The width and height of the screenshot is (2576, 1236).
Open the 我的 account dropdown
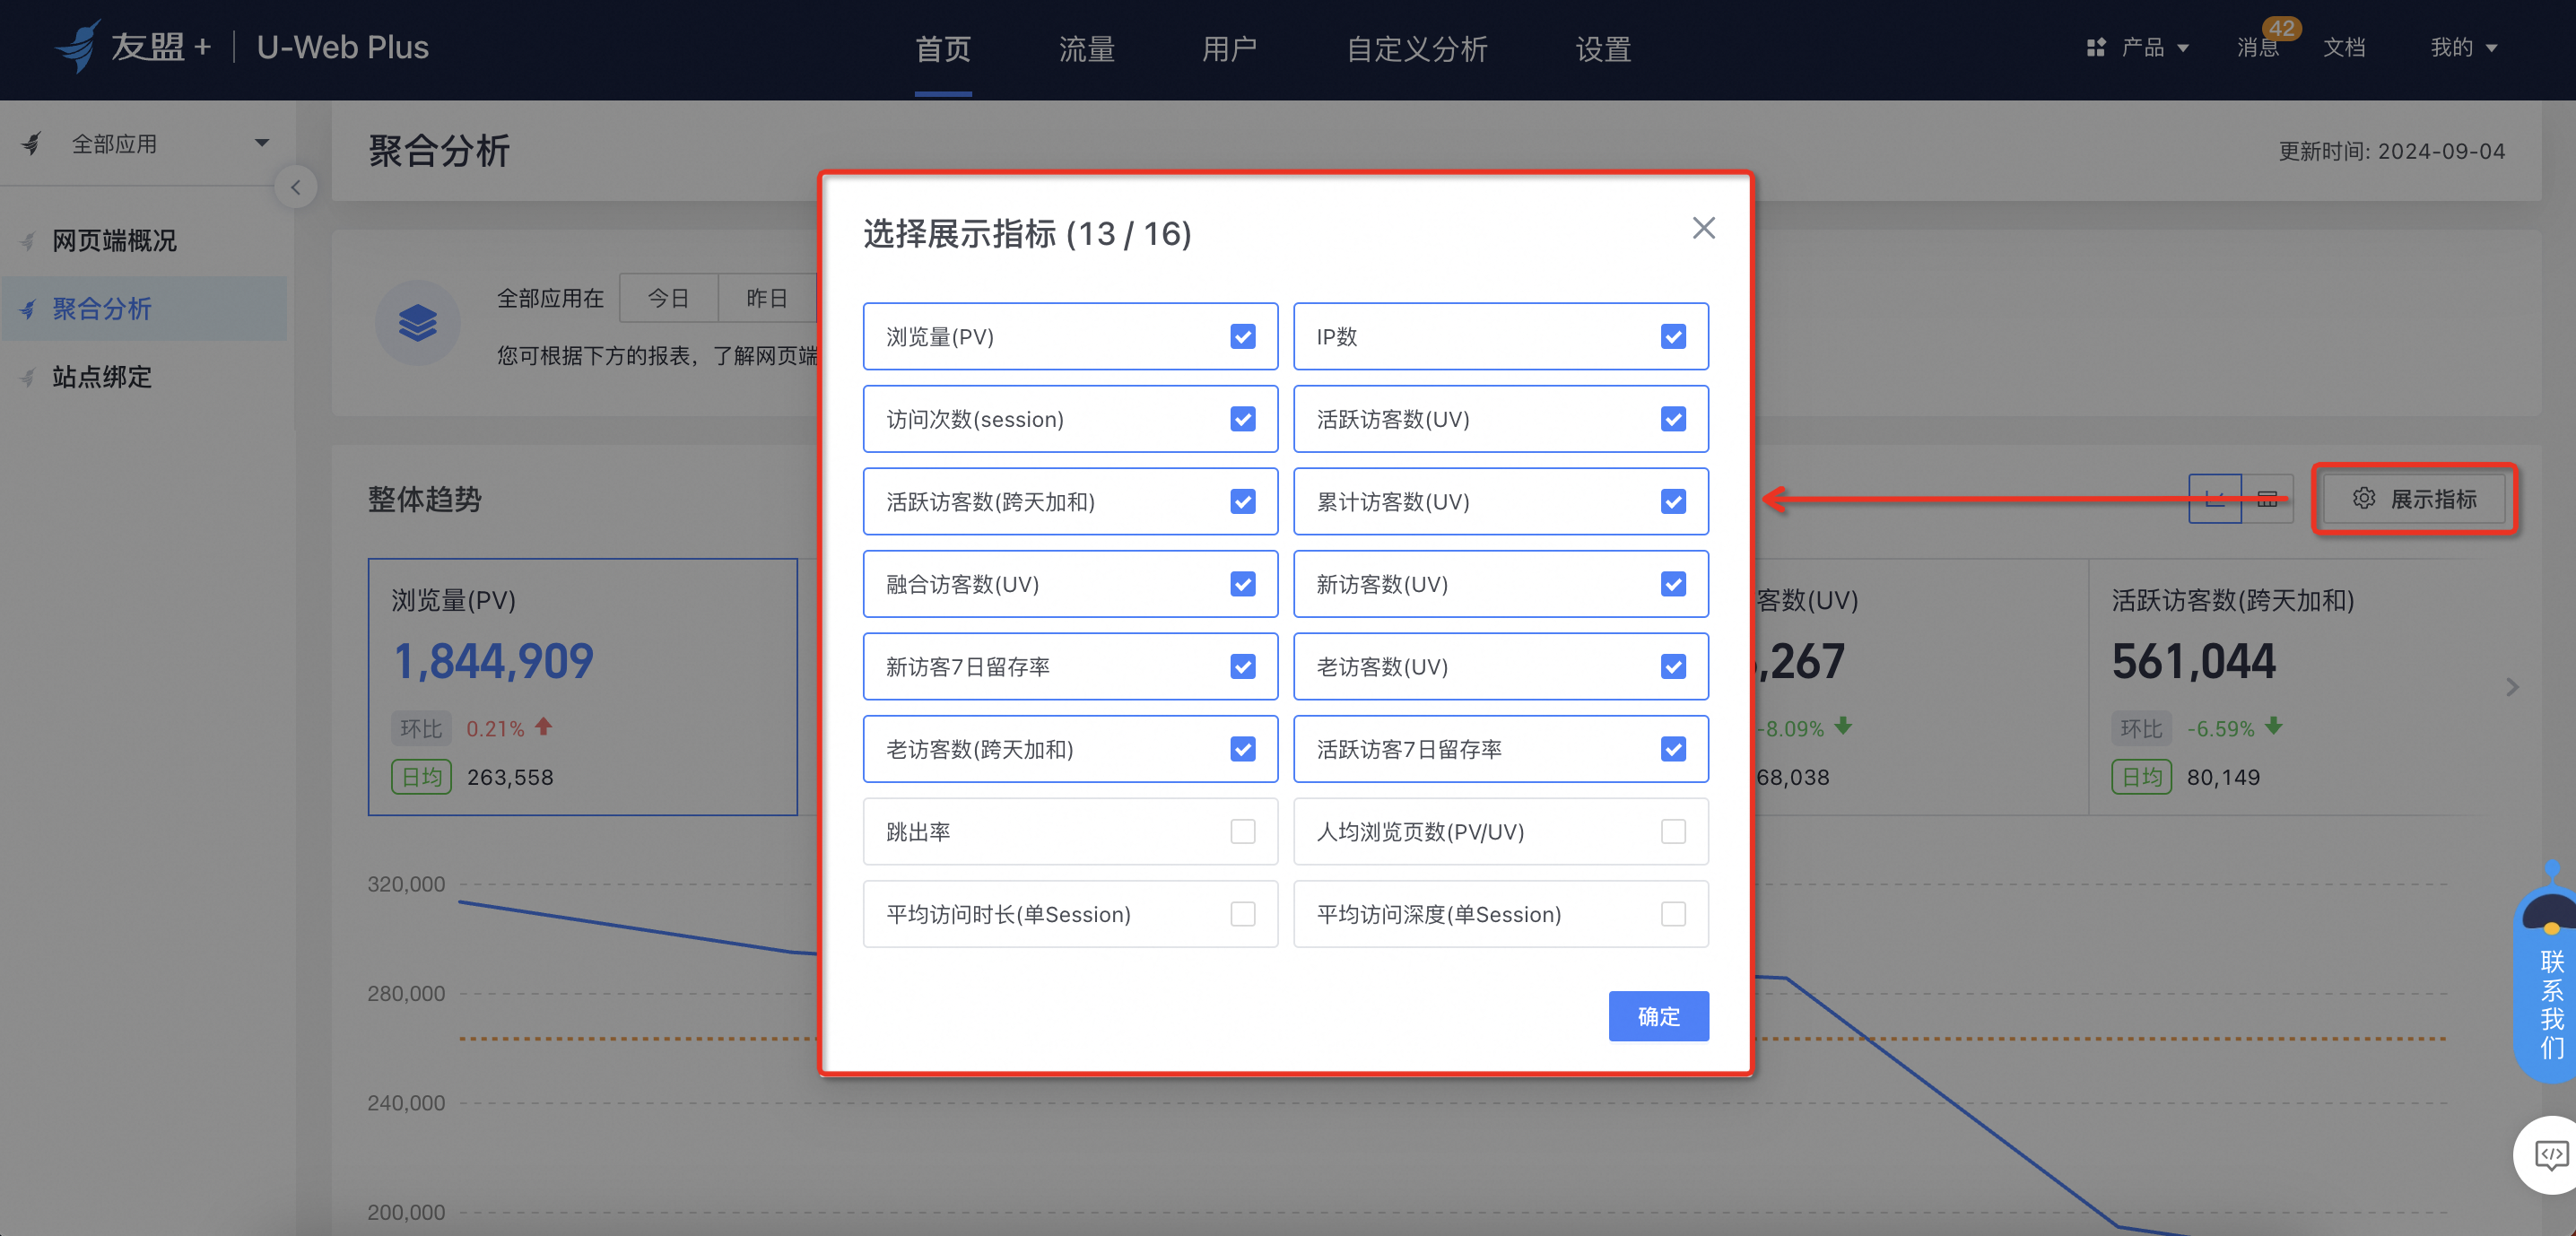pos(2464,47)
